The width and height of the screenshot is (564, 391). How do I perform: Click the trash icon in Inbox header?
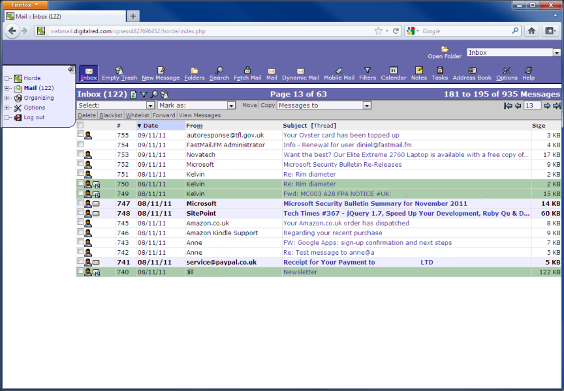click(164, 94)
